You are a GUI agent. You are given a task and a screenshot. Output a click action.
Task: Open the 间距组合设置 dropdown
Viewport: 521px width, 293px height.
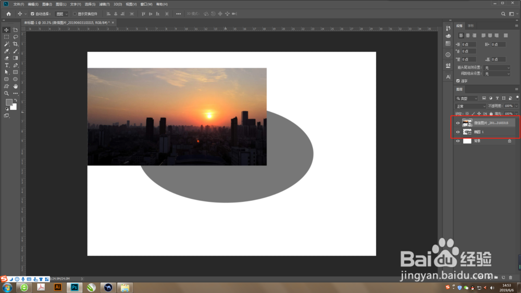(497, 74)
